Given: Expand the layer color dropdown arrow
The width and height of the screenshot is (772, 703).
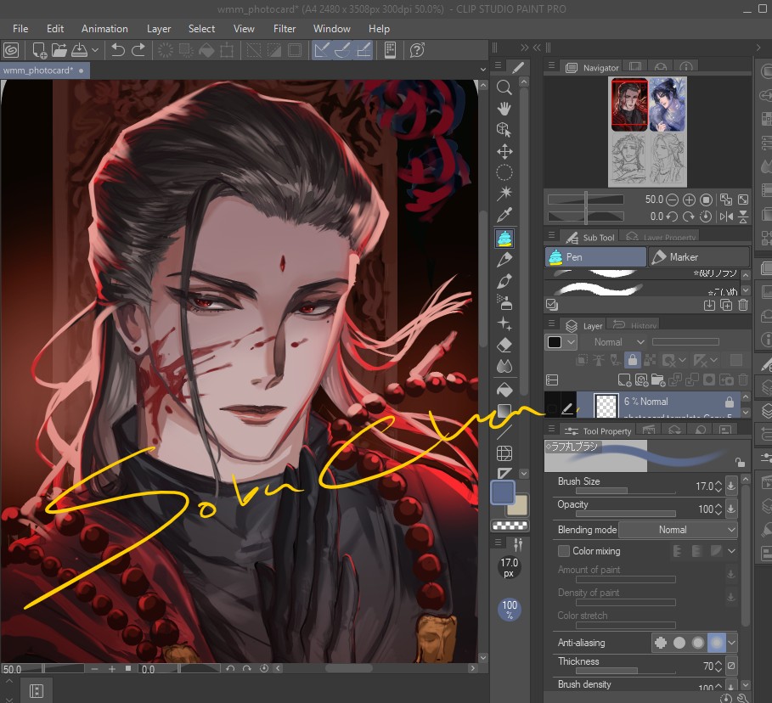Looking at the screenshot, I should point(571,342).
